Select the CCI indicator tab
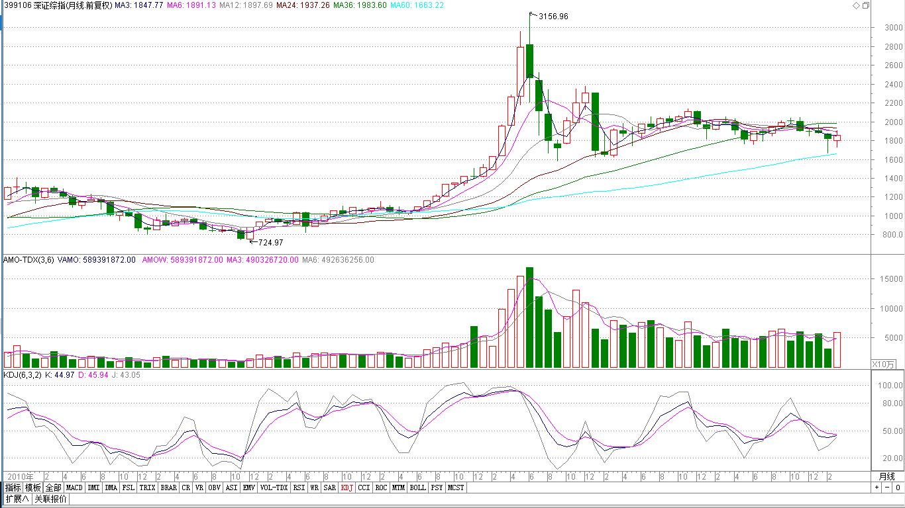905x508 pixels. coord(364,487)
